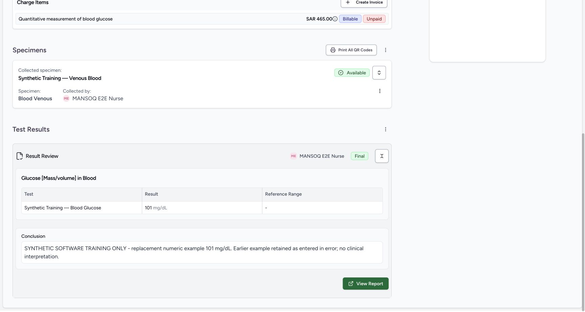The width and height of the screenshot is (585, 312).
Task: Click the ME avatar in Result Review header
Action: click(x=294, y=156)
